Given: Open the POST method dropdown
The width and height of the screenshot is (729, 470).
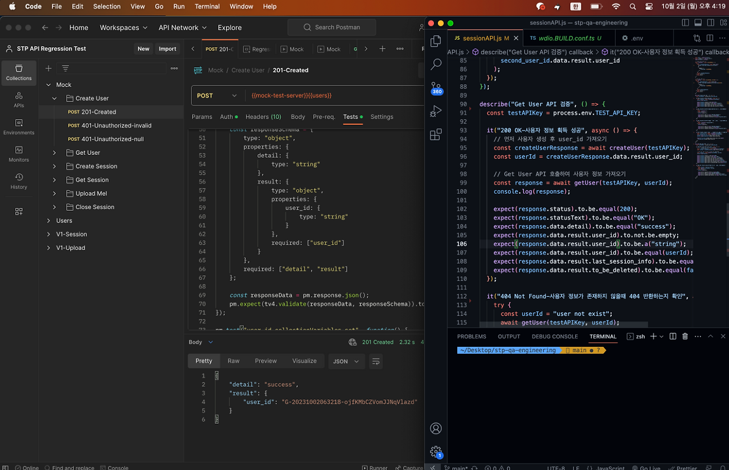Looking at the screenshot, I should [216, 96].
